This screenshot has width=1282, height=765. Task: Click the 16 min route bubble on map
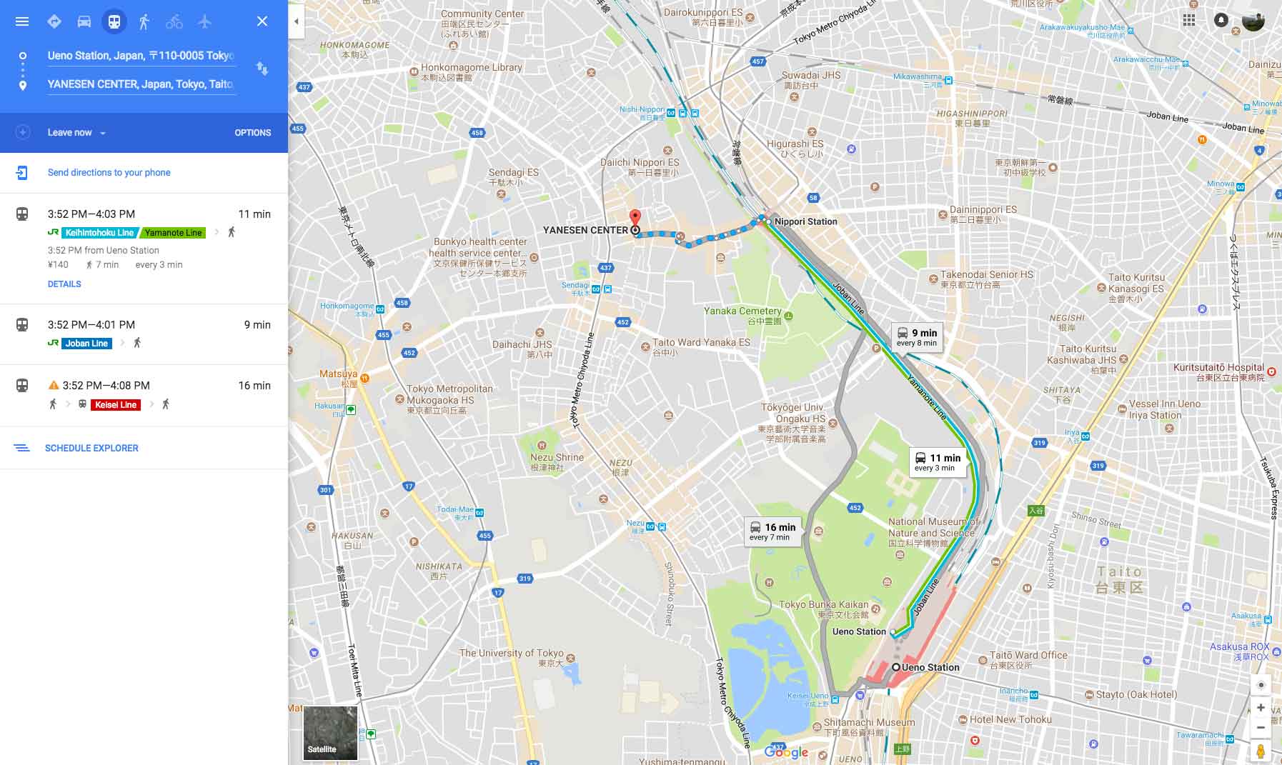point(773,531)
